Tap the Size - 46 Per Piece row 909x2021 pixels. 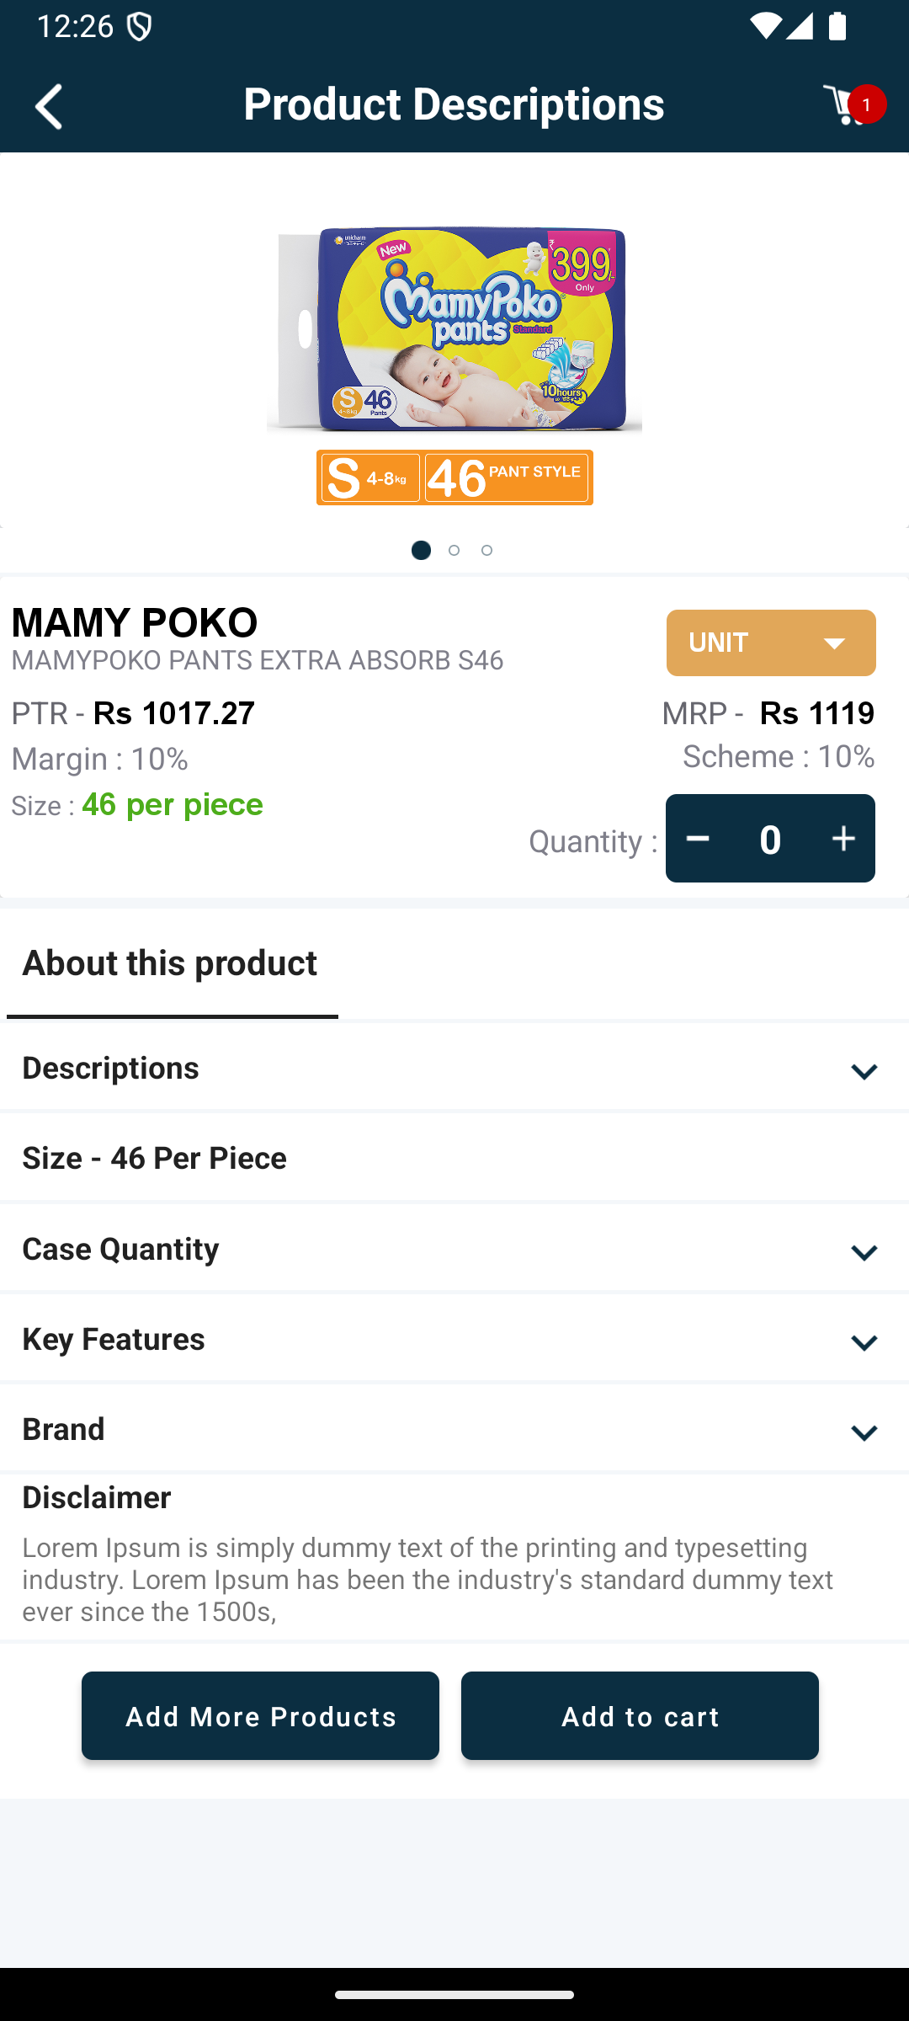point(454,1159)
